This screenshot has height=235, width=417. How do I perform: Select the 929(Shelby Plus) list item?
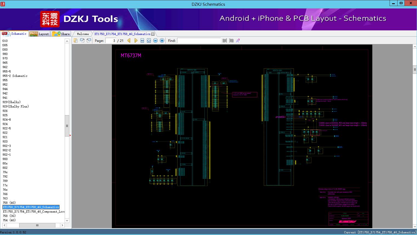(16, 106)
